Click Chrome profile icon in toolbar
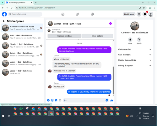The image size is (157, 126). pyautogui.click(x=150, y=8)
